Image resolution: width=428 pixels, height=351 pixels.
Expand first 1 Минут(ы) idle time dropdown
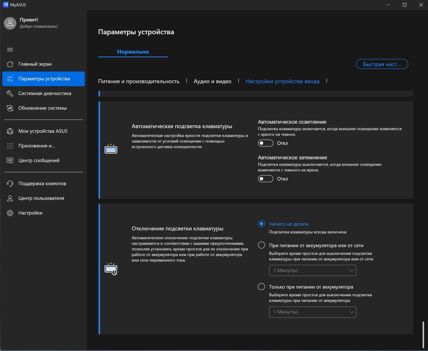click(312, 270)
